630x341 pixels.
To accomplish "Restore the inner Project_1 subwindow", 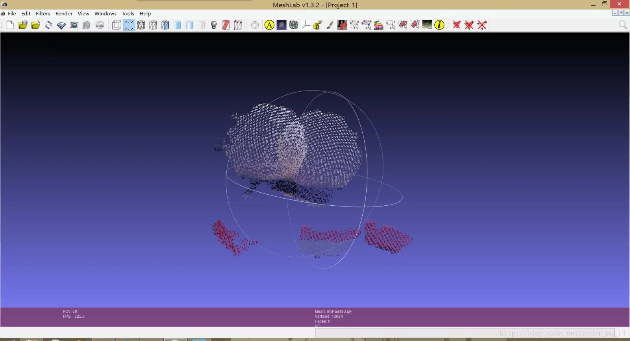I will point(621,13).
